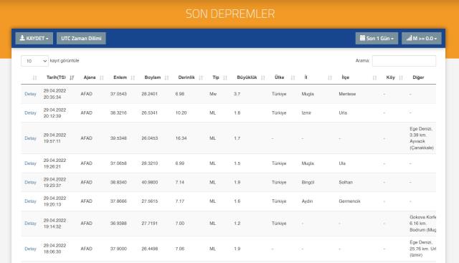Sort by the Derinlik column sort icon

coord(201,77)
